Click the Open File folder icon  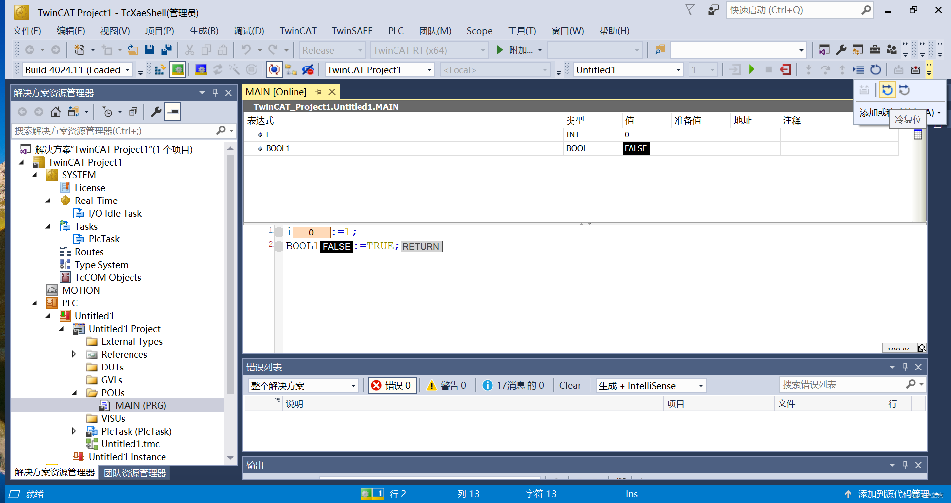pyautogui.click(x=132, y=50)
